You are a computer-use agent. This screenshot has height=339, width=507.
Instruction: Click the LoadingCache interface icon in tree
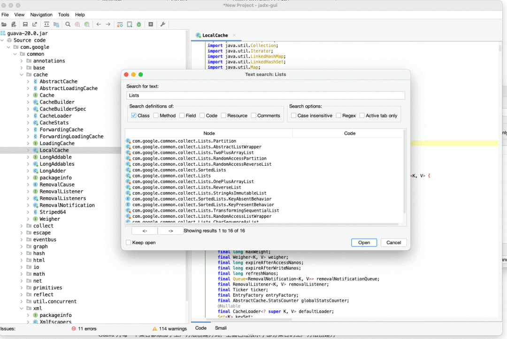36,143
